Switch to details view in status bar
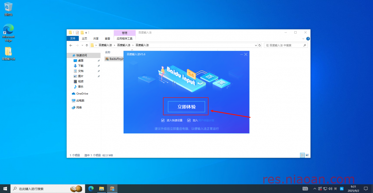Image resolution: width=373 pixels, height=193 pixels. [302, 155]
